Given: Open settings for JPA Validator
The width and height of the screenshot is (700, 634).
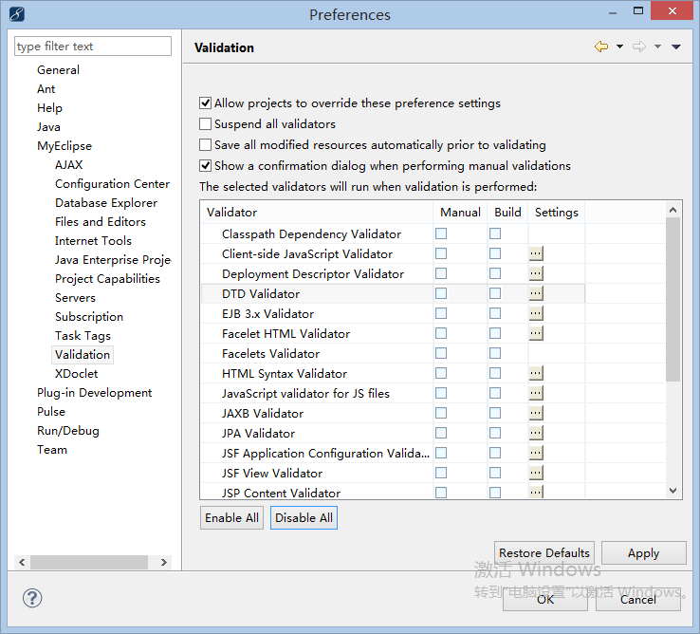Looking at the screenshot, I should pos(536,433).
